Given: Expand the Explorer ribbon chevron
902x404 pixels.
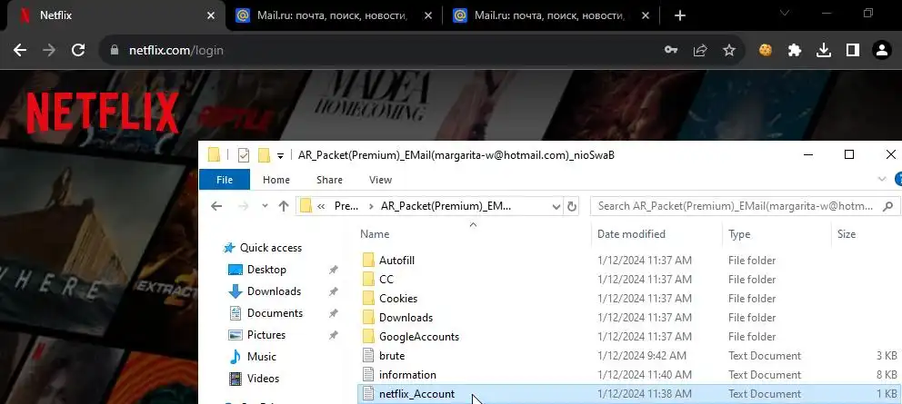Looking at the screenshot, I should pyautogui.click(x=881, y=179).
